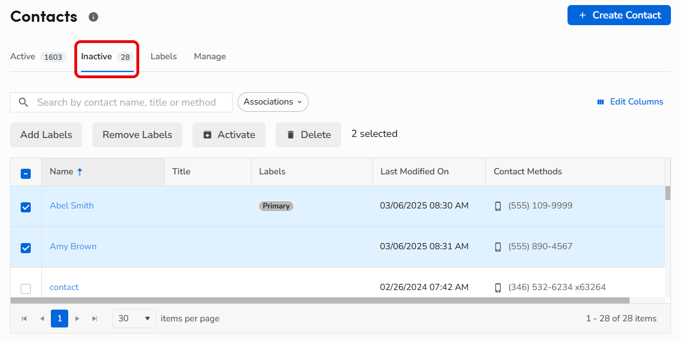Click the Last Modified On column header
This screenshot has width=681, height=342.
click(x=429, y=172)
